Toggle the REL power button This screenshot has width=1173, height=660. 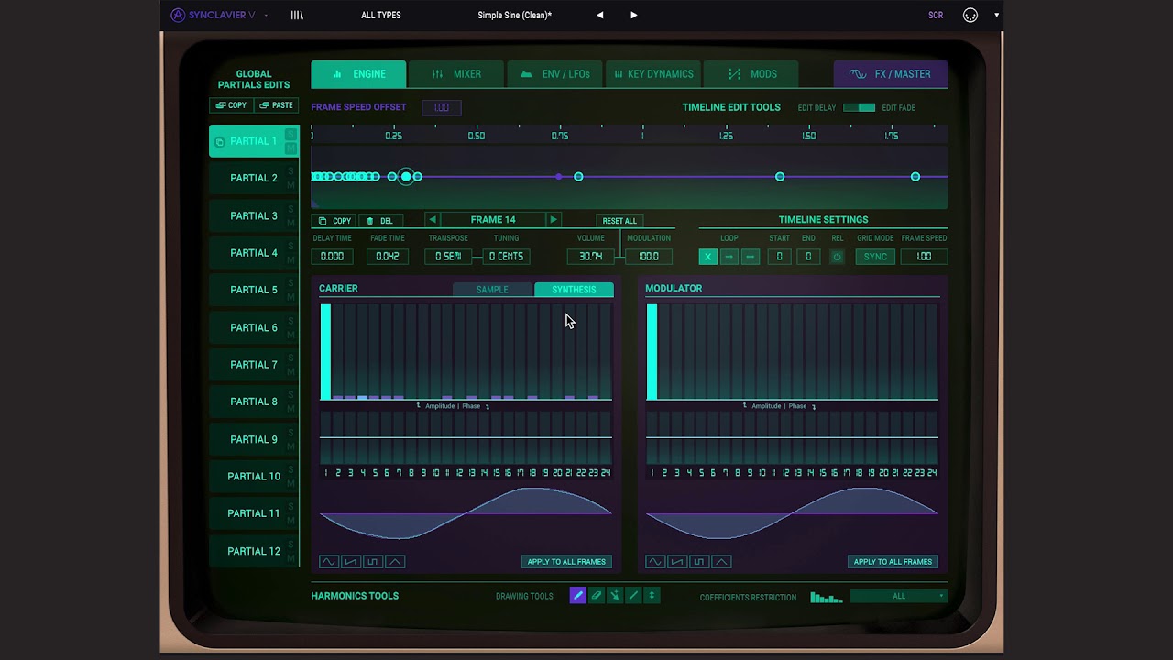coord(837,257)
